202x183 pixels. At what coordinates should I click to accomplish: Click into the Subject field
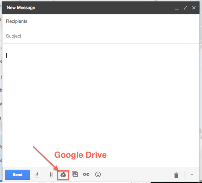[101, 36]
